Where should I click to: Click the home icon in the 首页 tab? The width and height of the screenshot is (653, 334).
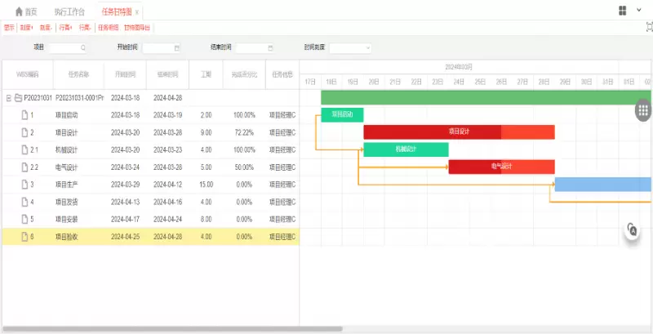18,12
